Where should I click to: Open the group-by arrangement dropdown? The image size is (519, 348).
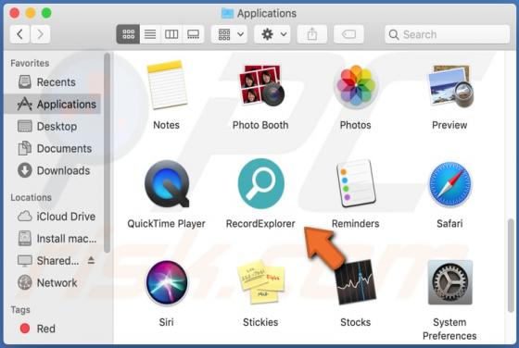(230, 34)
